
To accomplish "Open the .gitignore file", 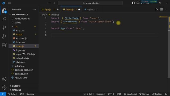I will (24, 66).
